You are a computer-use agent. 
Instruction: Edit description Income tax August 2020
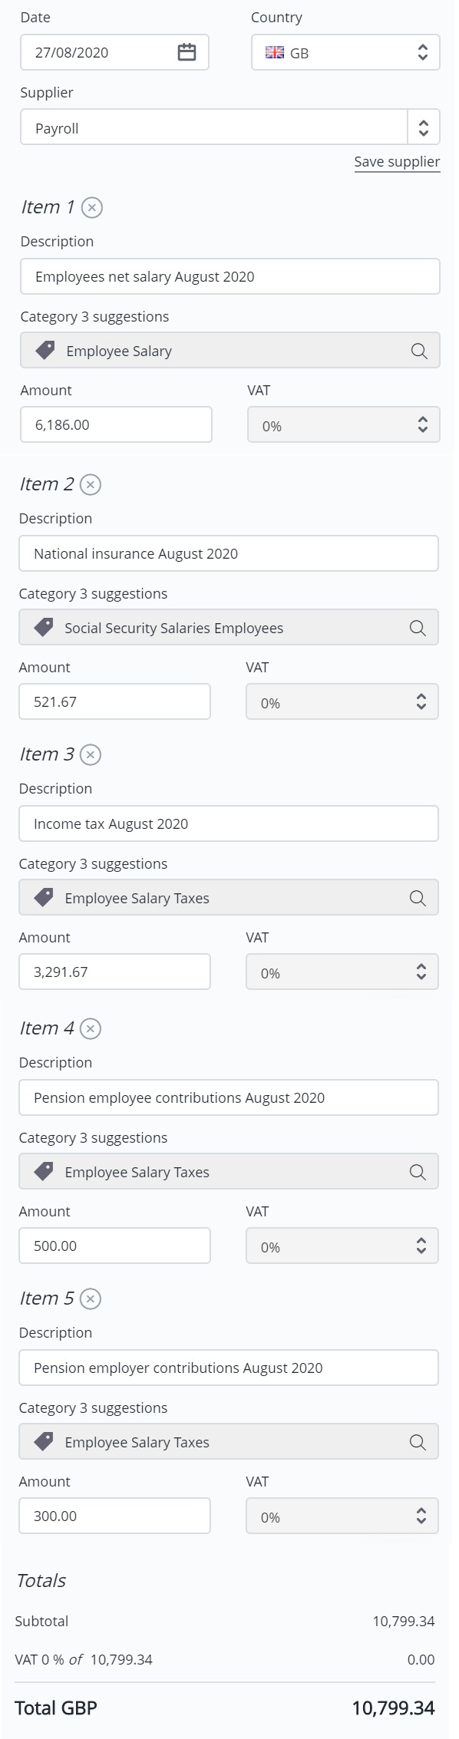[229, 824]
